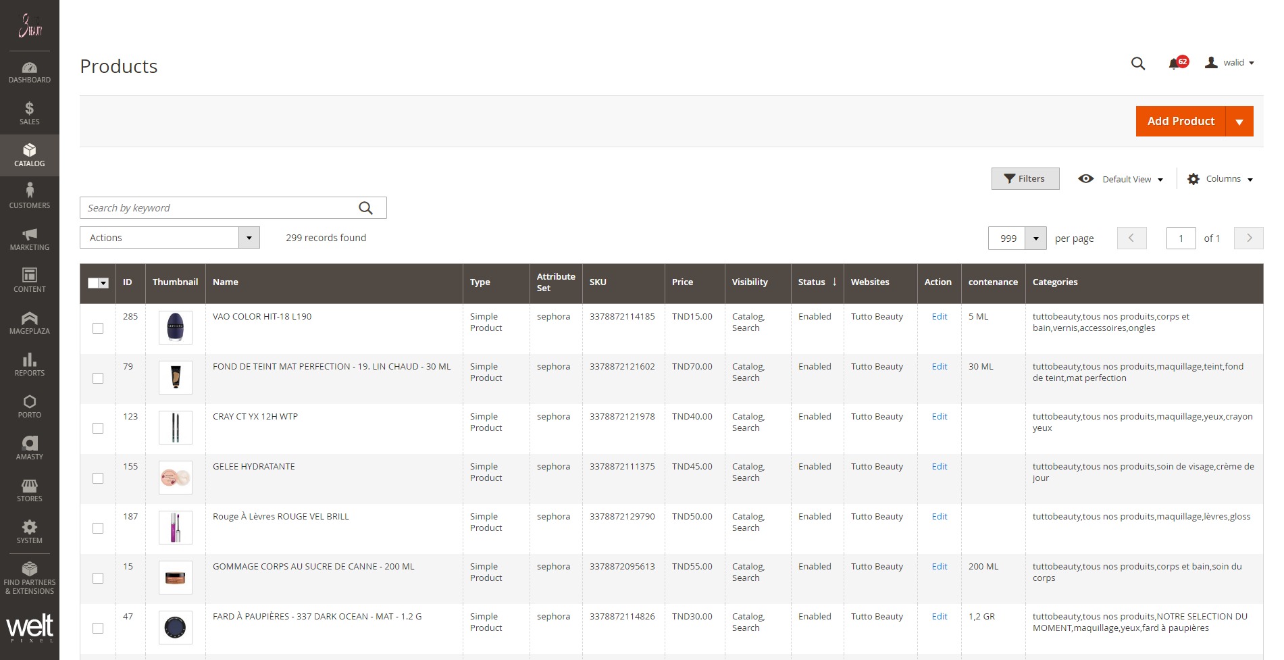The width and height of the screenshot is (1284, 660).
Task: Select checkbox for FARD À PAUPIÈRES row
Action: (x=98, y=628)
